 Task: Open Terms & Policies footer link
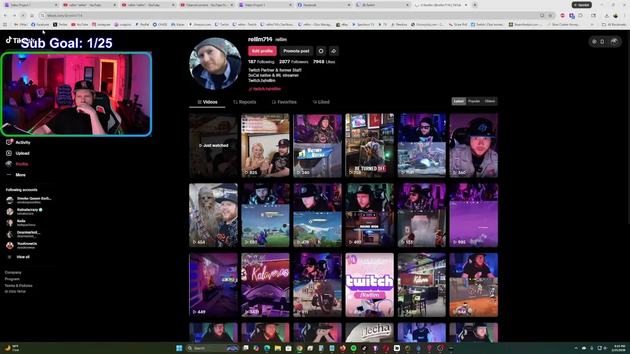click(19, 286)
